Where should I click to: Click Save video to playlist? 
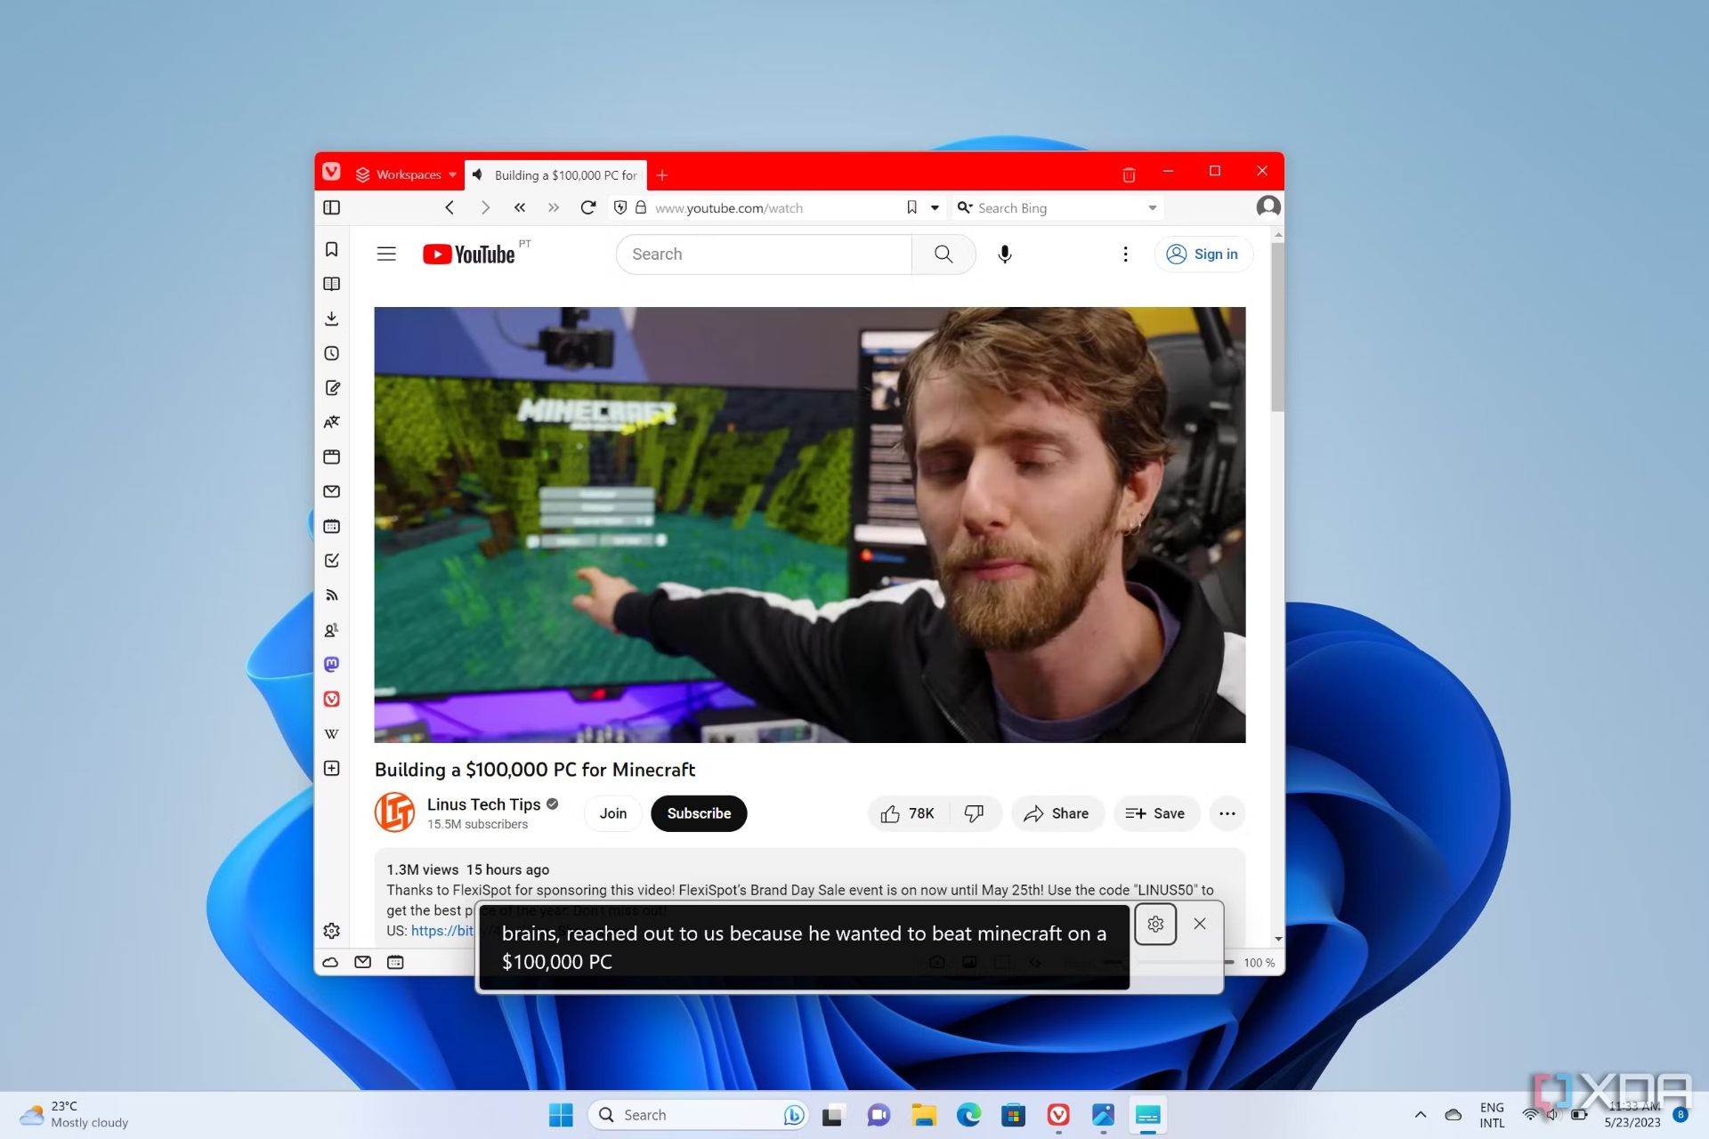click(1154, 812)
